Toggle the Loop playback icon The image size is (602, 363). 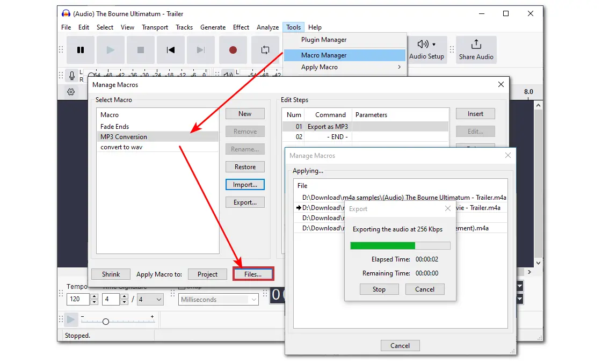(265, 50)
